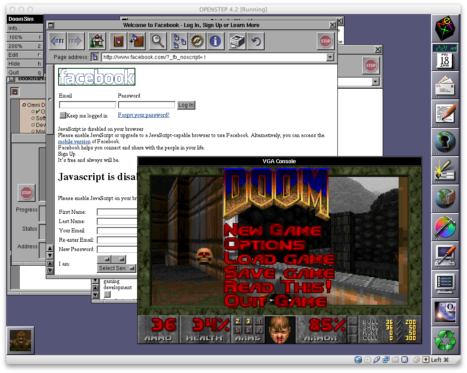Open the globe with keyhole dock icon
Viewport: 467px width, 373px height.
click(445, 142)
